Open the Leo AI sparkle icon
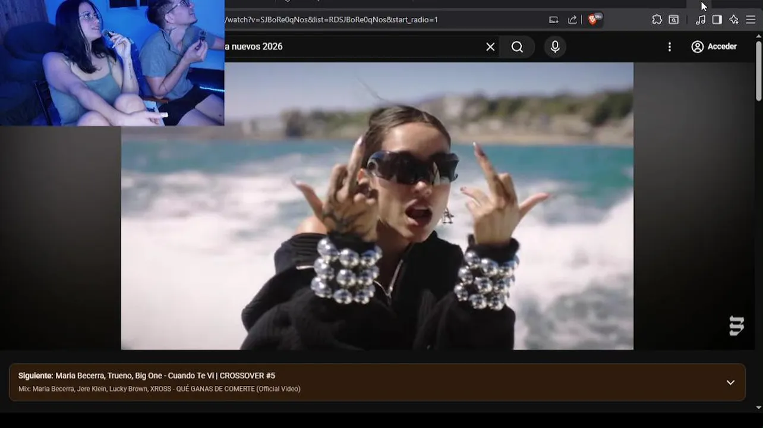Screen dimensions: 763x428 click(x=734, y=20)
